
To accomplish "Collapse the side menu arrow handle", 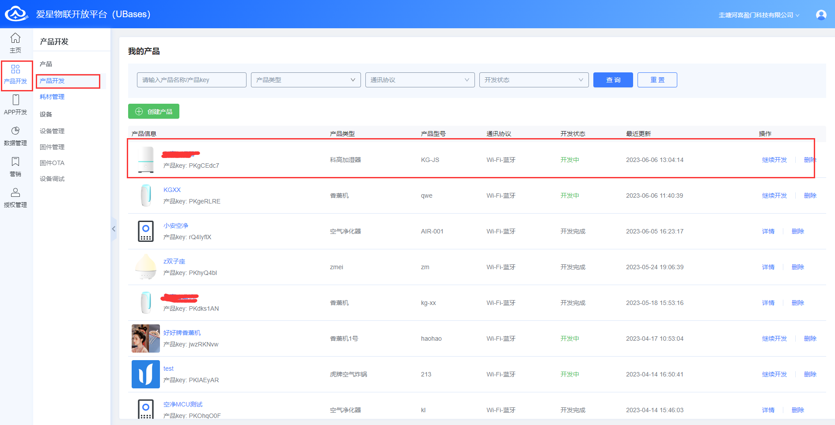I will (114, 229).
